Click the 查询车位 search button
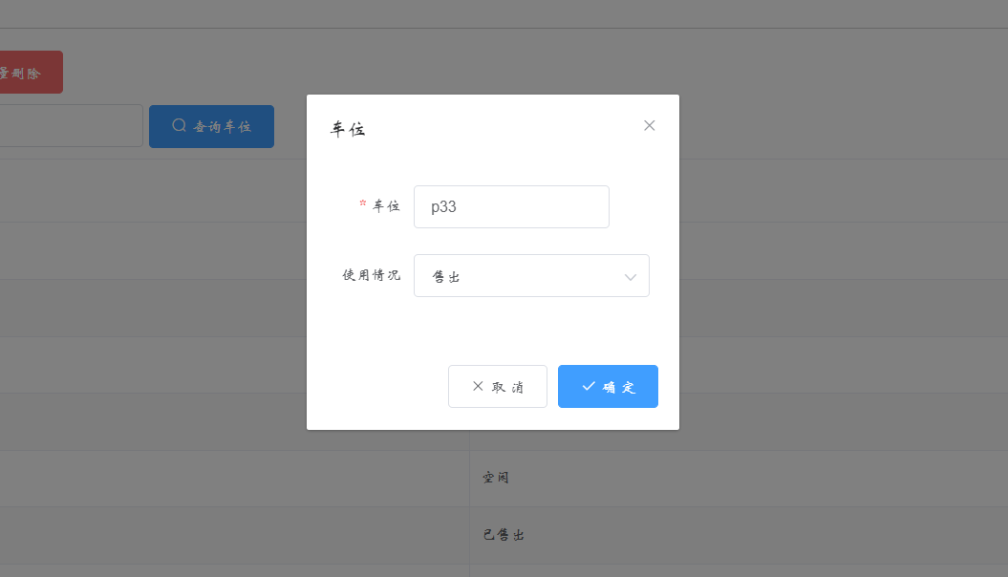Image resolution: width=1008 pixels, height=577 pixels. pos(211,127)
